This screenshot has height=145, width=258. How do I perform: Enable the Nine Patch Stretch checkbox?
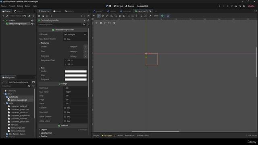(65, 39)
